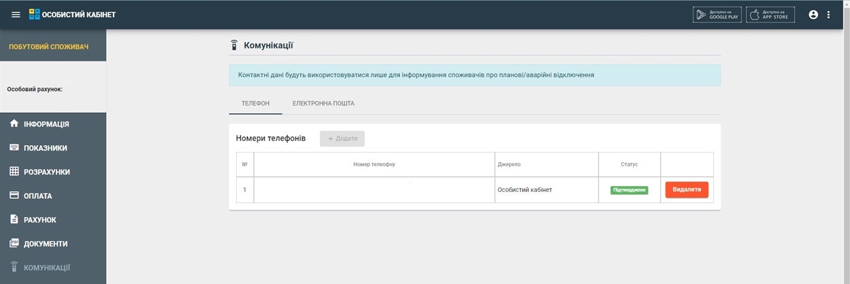Image resolution: width=850 pixels, height=284 pixels.
Task: Open the user account profile icon
Action: point(813,14)
